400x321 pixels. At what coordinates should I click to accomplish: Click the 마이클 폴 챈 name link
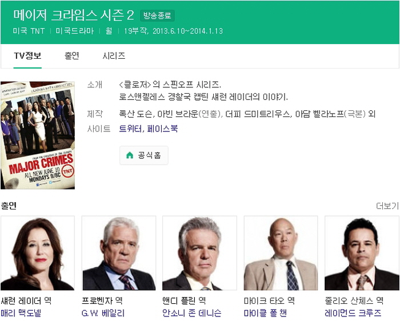coord(265,313)
